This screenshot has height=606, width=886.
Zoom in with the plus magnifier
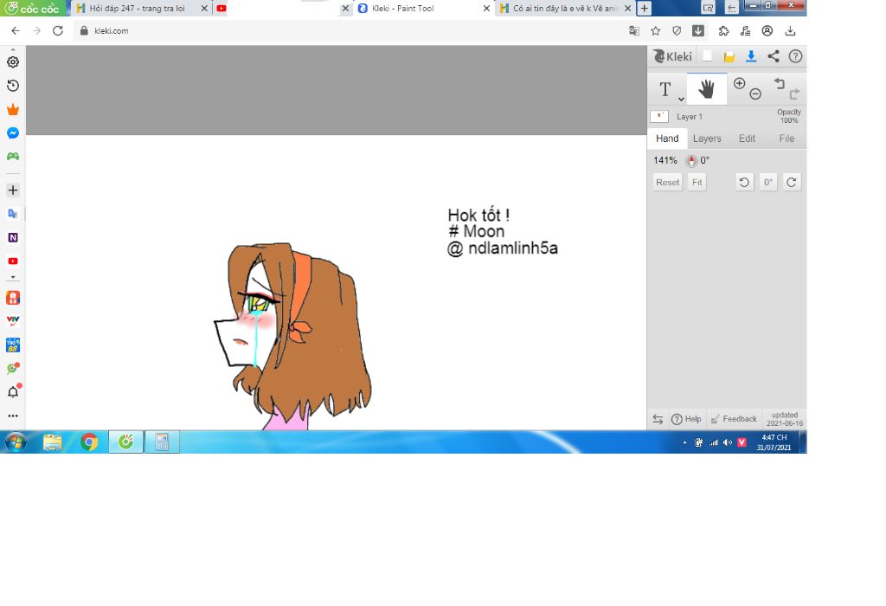(x=739, y=84)
